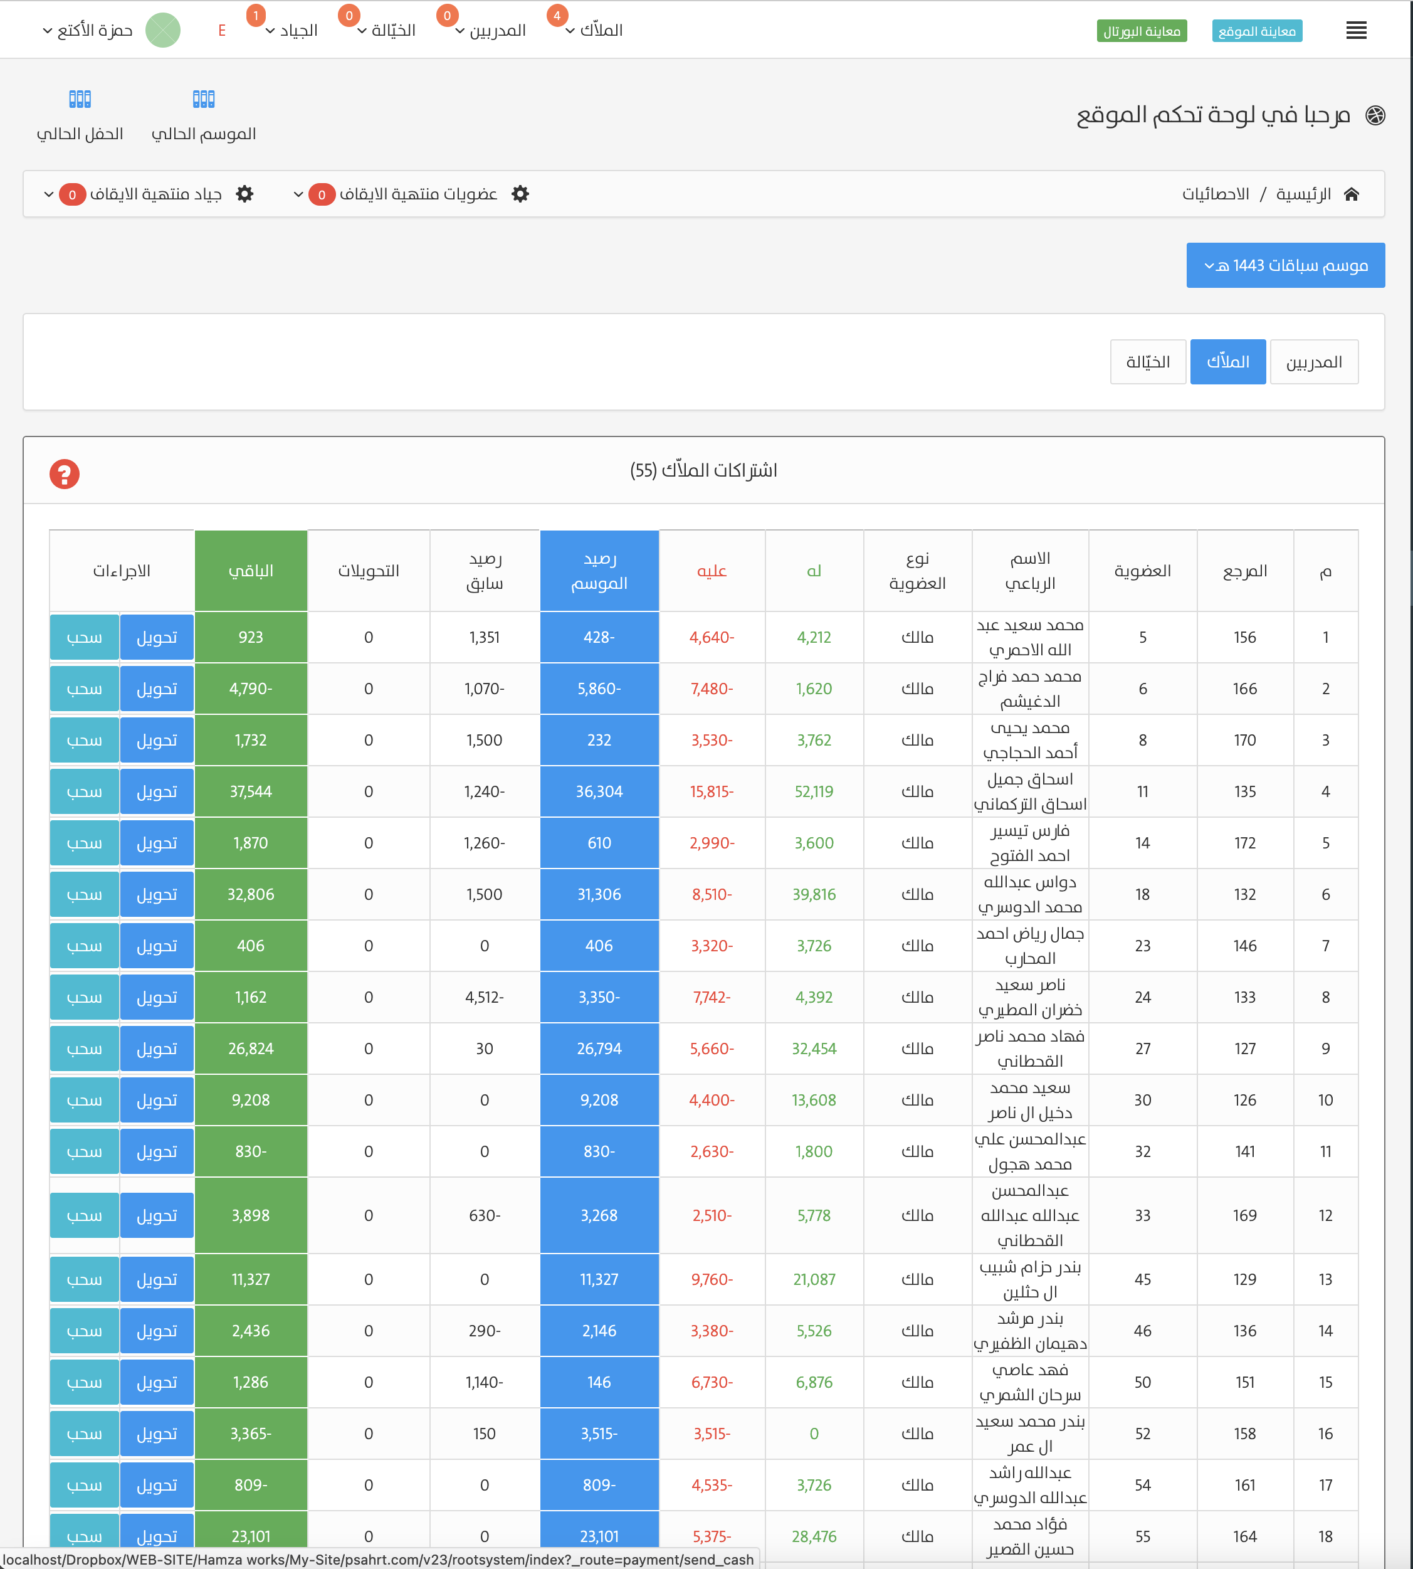Click سحب button for row 4

point(85,791)
